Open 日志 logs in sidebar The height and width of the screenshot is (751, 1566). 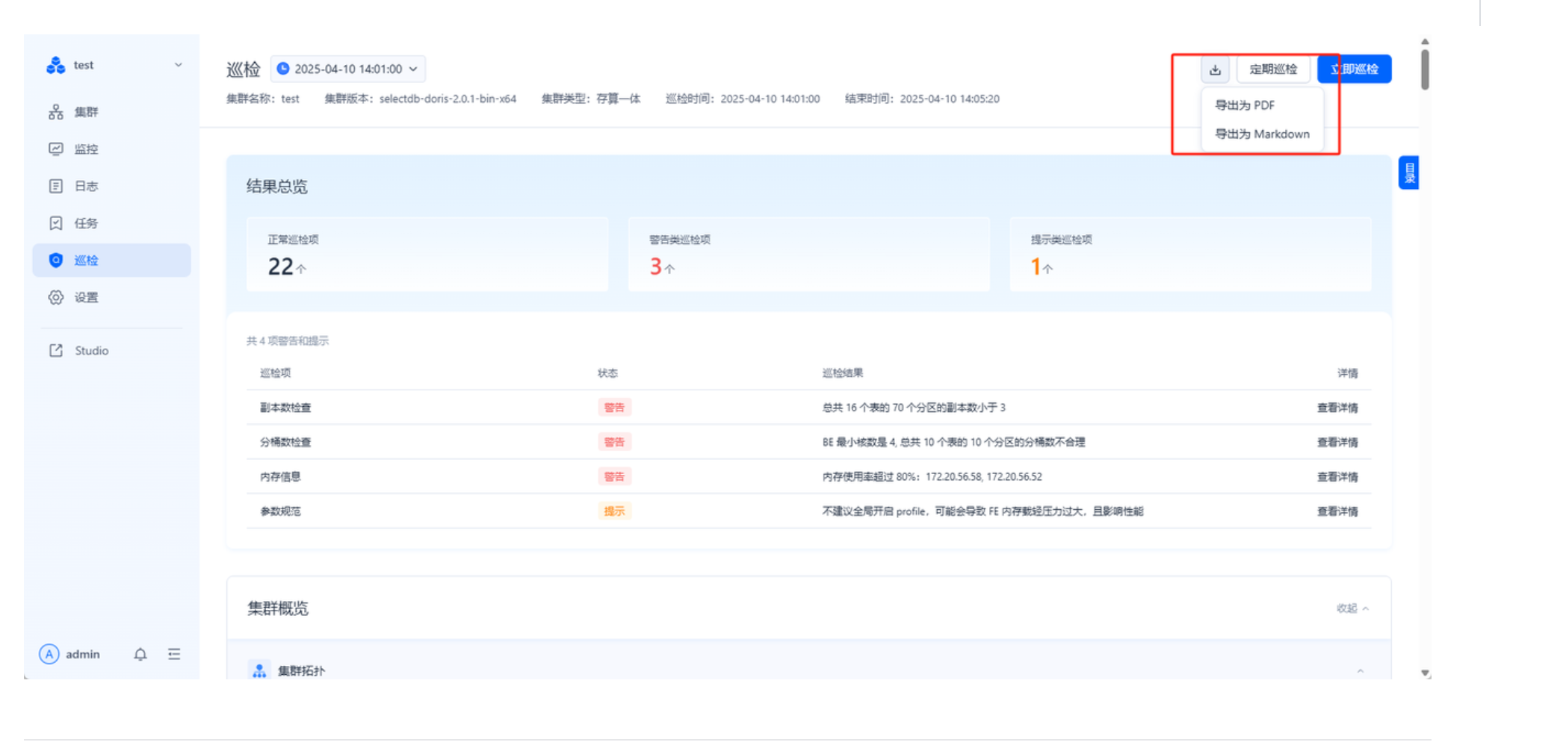pos(86,187)
